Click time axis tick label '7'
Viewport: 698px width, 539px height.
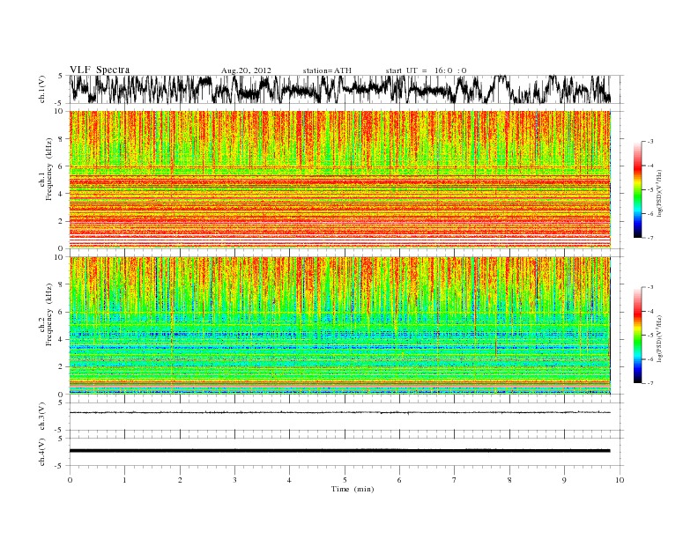455,480
